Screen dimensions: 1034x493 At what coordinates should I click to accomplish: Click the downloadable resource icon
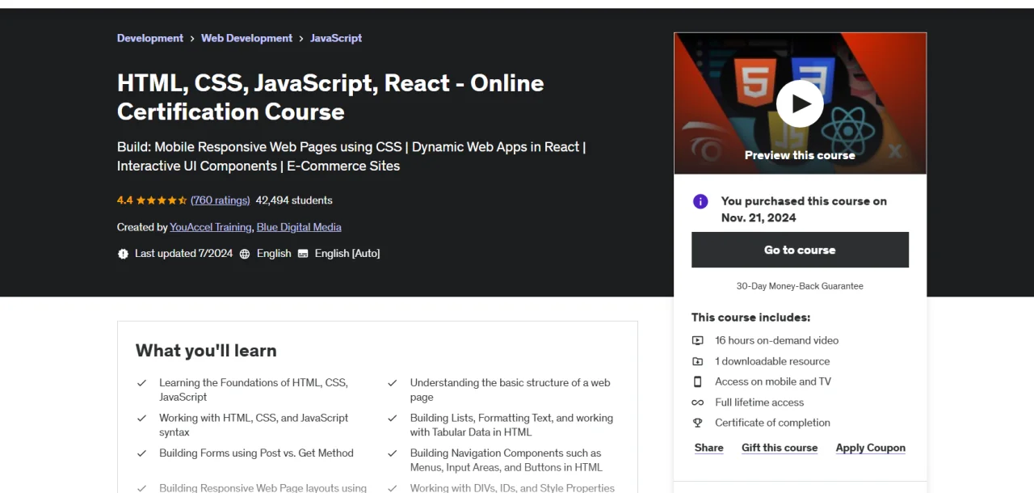(x=698, y=361)
